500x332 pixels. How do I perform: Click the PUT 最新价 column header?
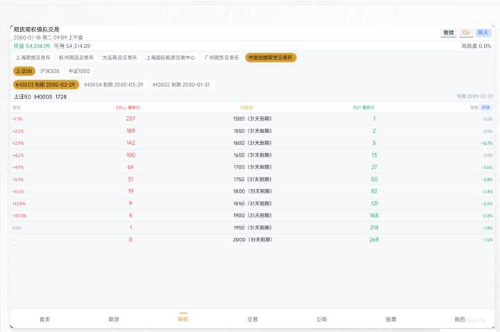(364, 107)
